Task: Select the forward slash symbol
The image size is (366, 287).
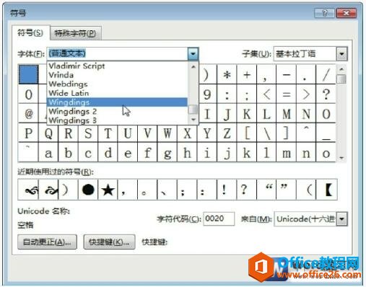Action: (326, 75)
